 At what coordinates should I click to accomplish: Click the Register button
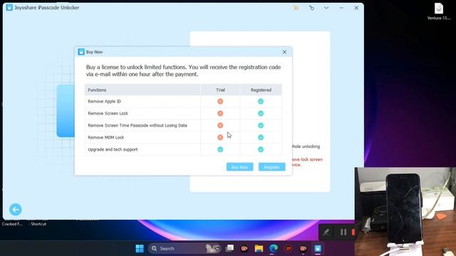click(x=272, y=167)
